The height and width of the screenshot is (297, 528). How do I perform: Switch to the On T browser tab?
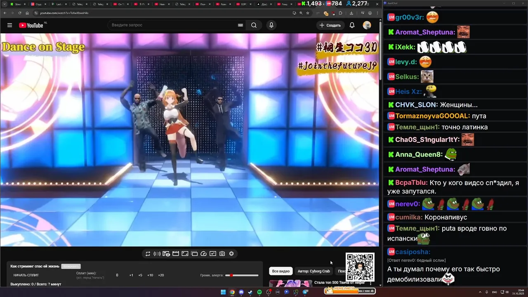point(121,4)
